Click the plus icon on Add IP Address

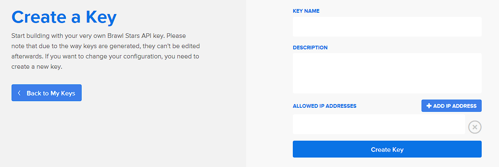(x=429, y=106)
